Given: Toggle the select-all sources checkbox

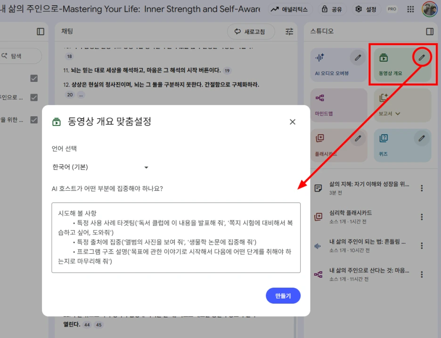Looking at the screenshot, I should [x=34, y=79].
